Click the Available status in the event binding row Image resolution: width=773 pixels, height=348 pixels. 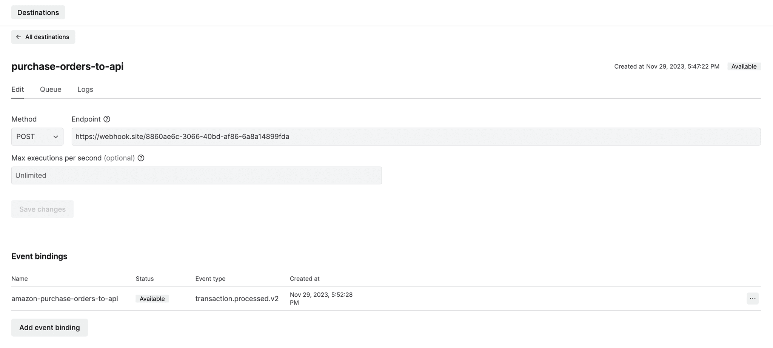pos(152,298)
